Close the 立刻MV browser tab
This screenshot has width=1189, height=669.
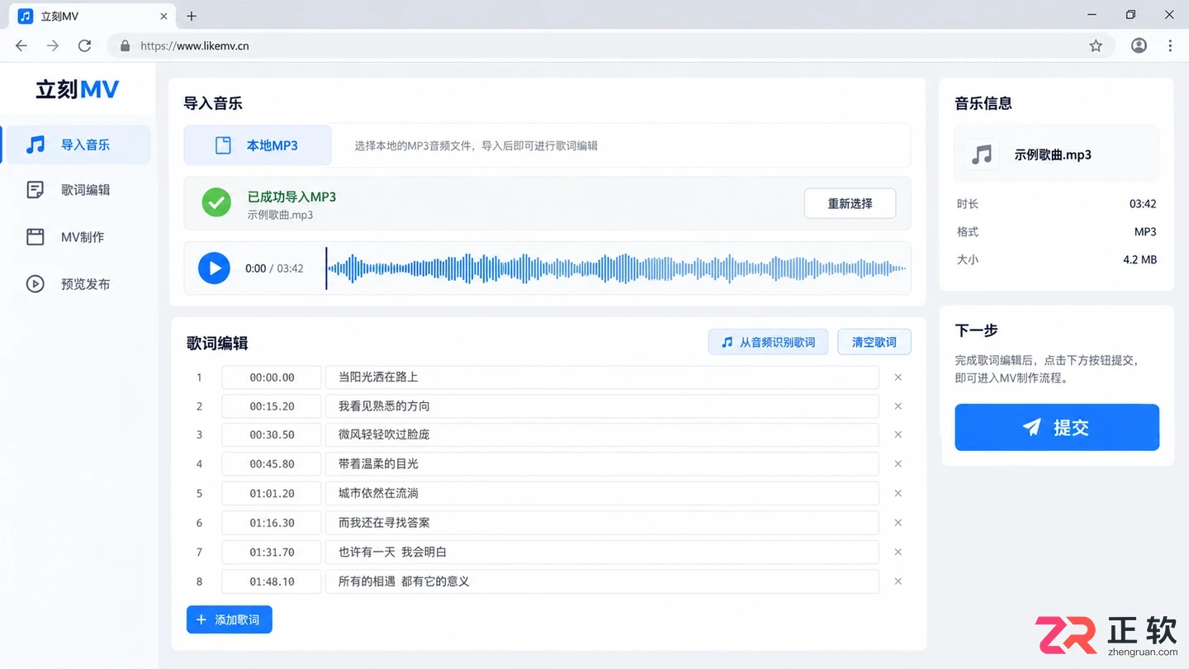click(x=163, y=16)
